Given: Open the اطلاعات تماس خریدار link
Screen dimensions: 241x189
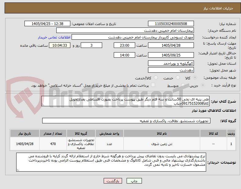Looking at the screenshot, I should (x=54, y=37).
